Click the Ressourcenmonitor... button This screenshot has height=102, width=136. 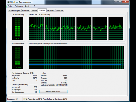[54, 92]
